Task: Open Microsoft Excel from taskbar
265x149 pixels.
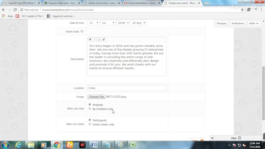Action: [134, 145]
